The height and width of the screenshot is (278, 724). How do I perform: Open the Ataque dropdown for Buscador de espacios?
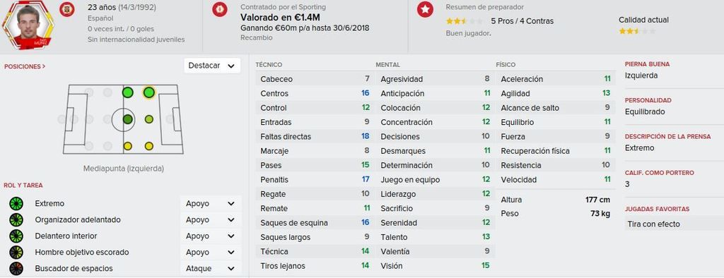(x=211, y=268)
